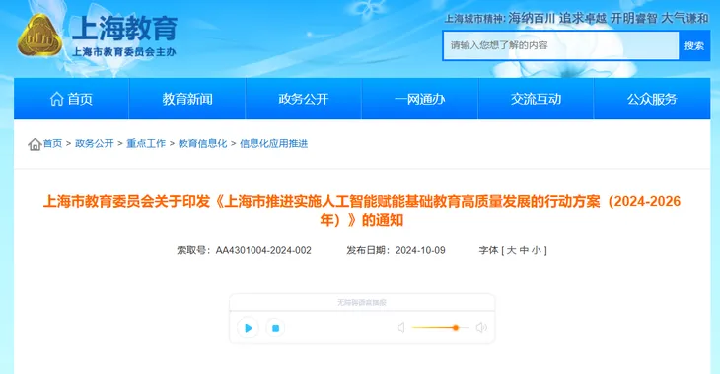Open the 首页 navigation menu item

[72, 99]
